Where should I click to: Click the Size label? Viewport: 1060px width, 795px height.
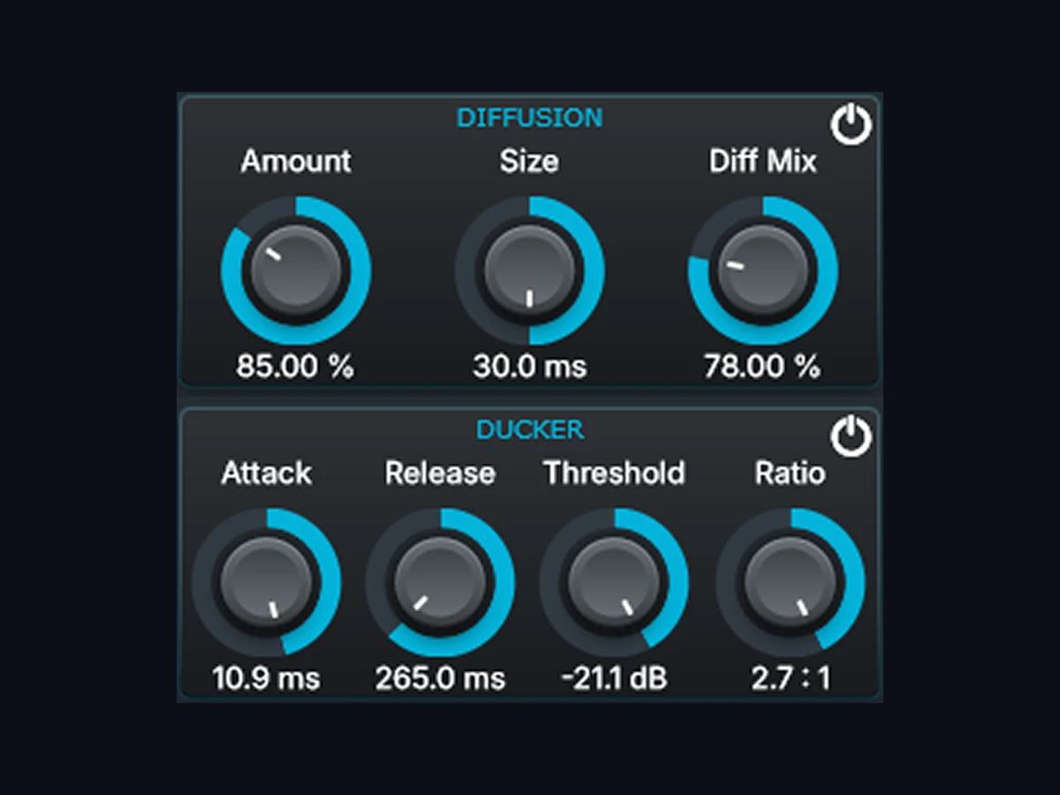click(529, 161)
